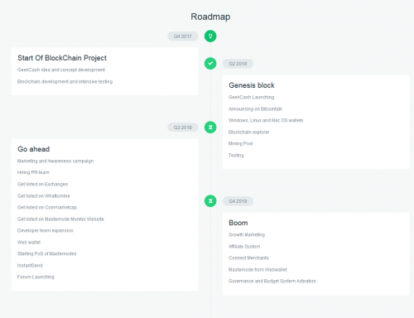Click 'Windows, Linux and Mac OS wallets'
Screen dimensions: 414x318
[x=266, y=120]
